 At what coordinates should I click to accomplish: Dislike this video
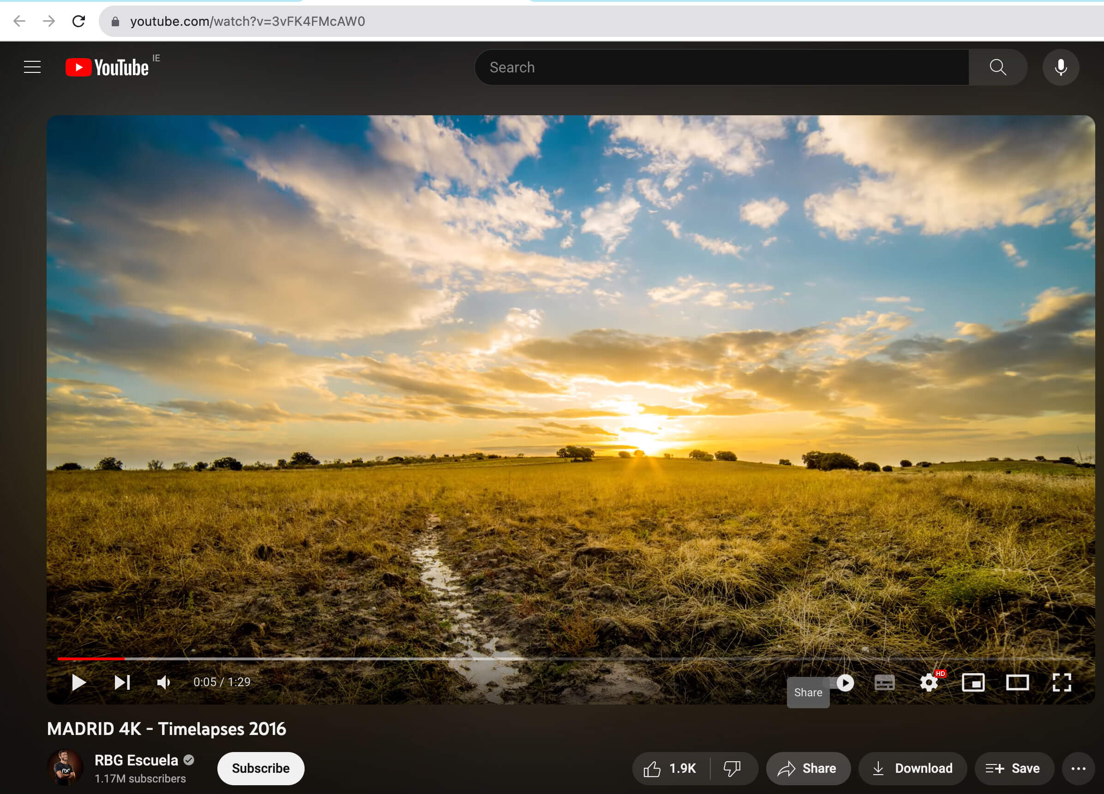pos(732,768)
